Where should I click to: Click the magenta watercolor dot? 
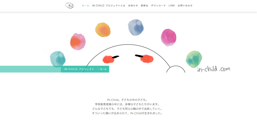[168, 37]
